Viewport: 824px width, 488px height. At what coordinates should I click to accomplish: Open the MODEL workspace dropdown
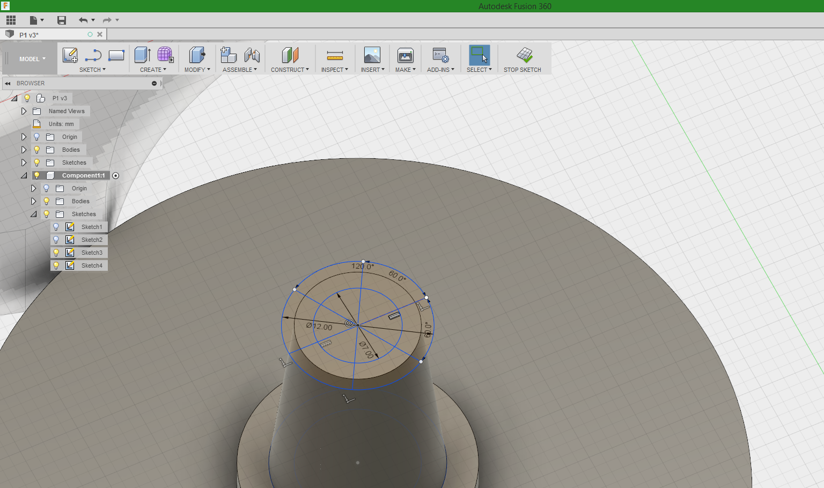[x=32, y=59]
